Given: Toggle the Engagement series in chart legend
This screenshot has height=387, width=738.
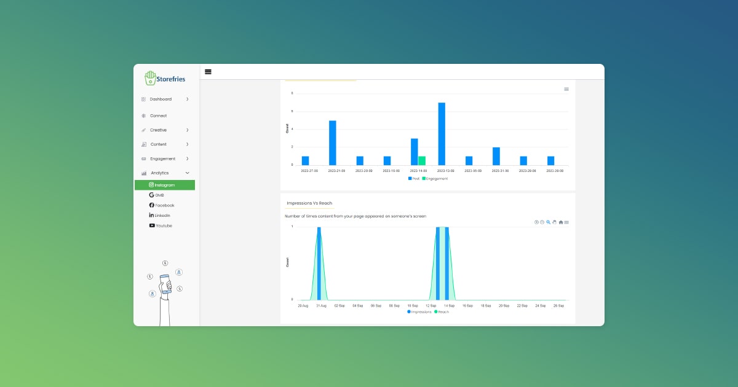Looking at the screenshot, I should (435, 178).
